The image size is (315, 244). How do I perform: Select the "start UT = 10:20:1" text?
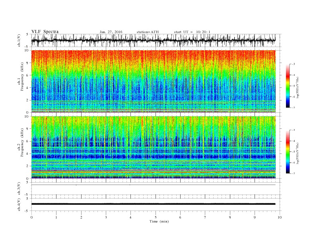click(192, 32)
